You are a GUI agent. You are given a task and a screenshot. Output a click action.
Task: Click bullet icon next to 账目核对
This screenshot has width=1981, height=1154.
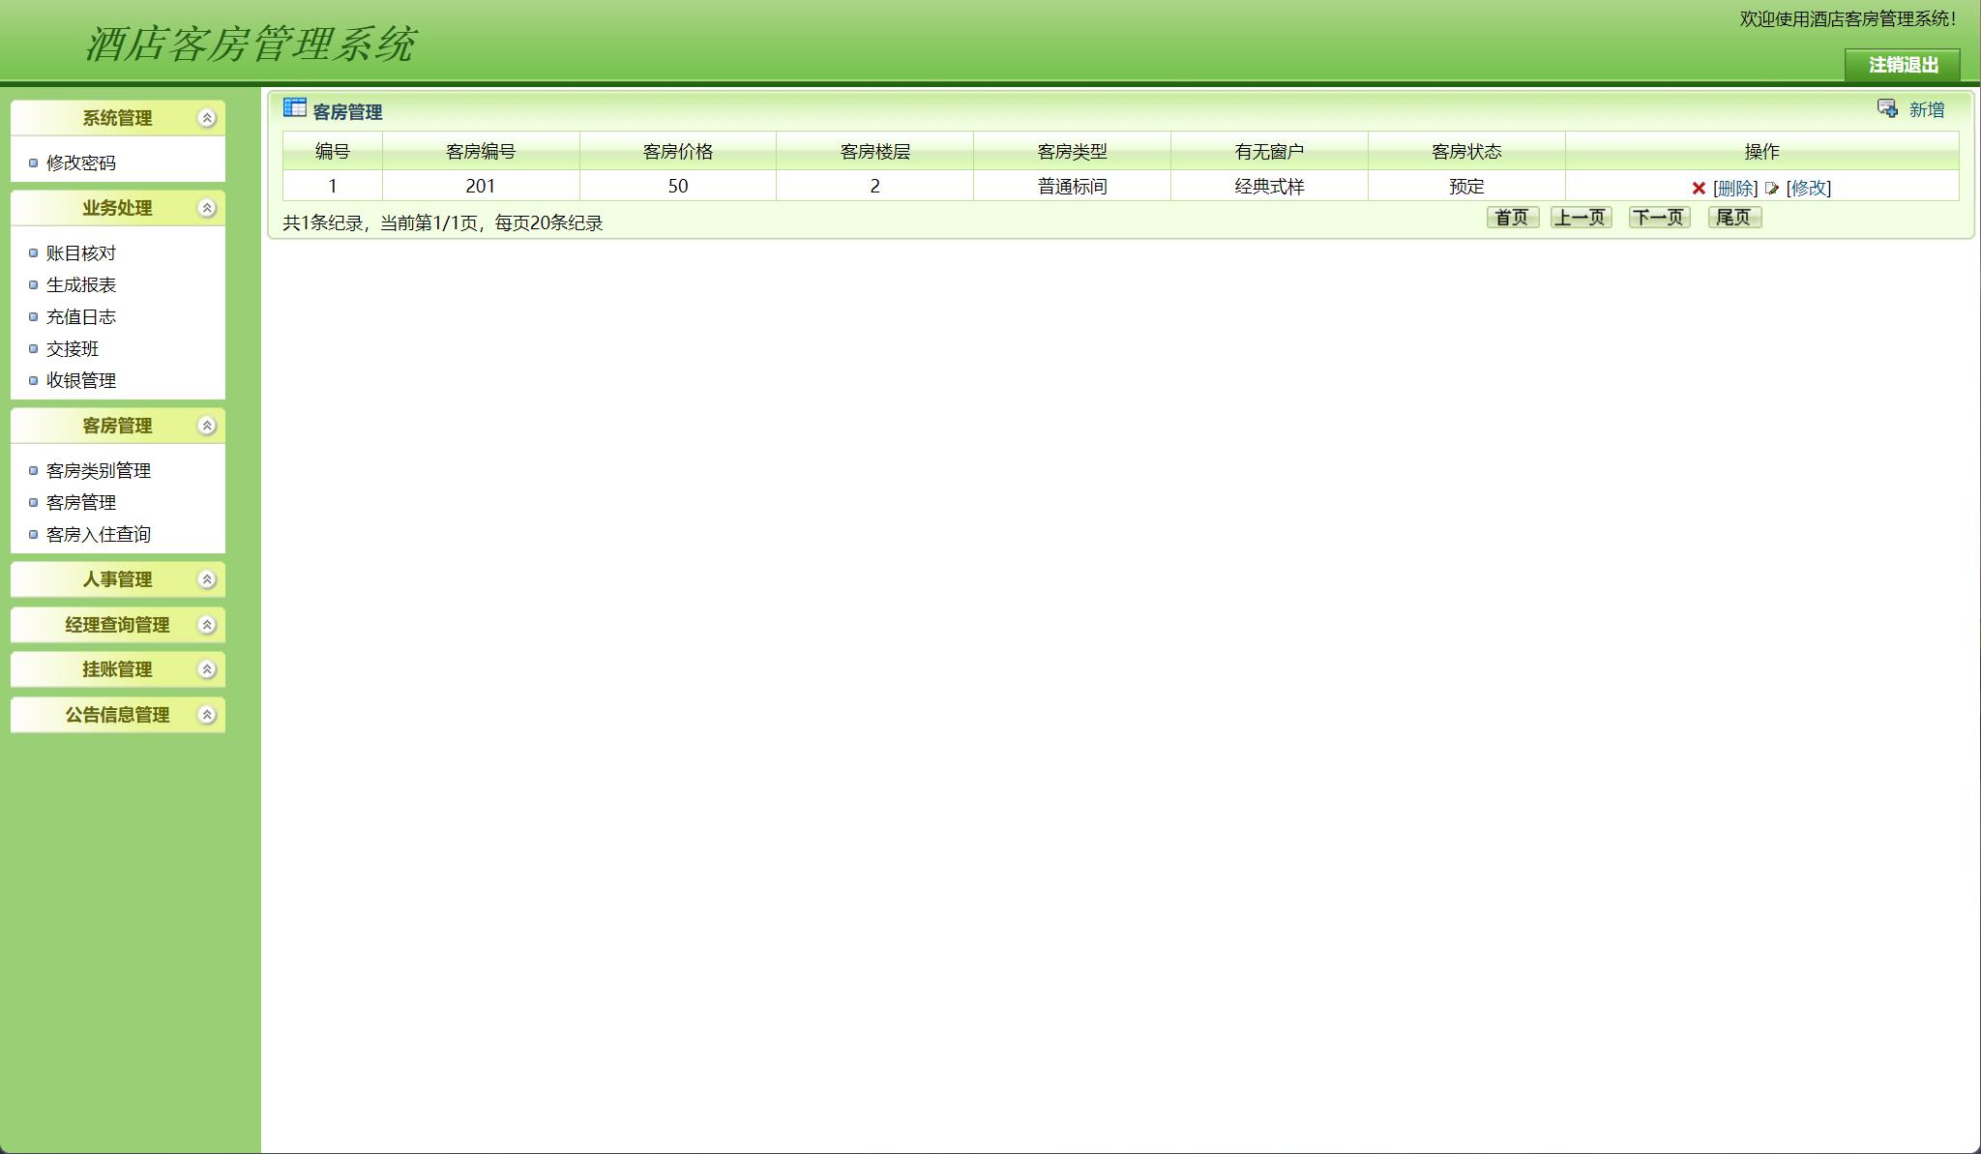(33, 253)
